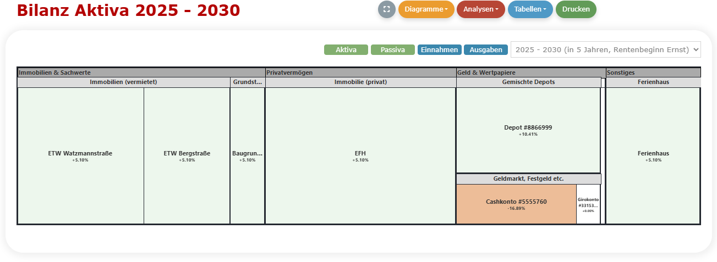The width and height of the screenshot is (717, 262).
Task: Click the large Ferienhaus tile
Action: (653, 156)
